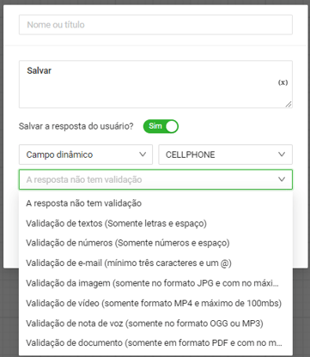
Task: Toggle the Sim switch off
Action: 161,126
